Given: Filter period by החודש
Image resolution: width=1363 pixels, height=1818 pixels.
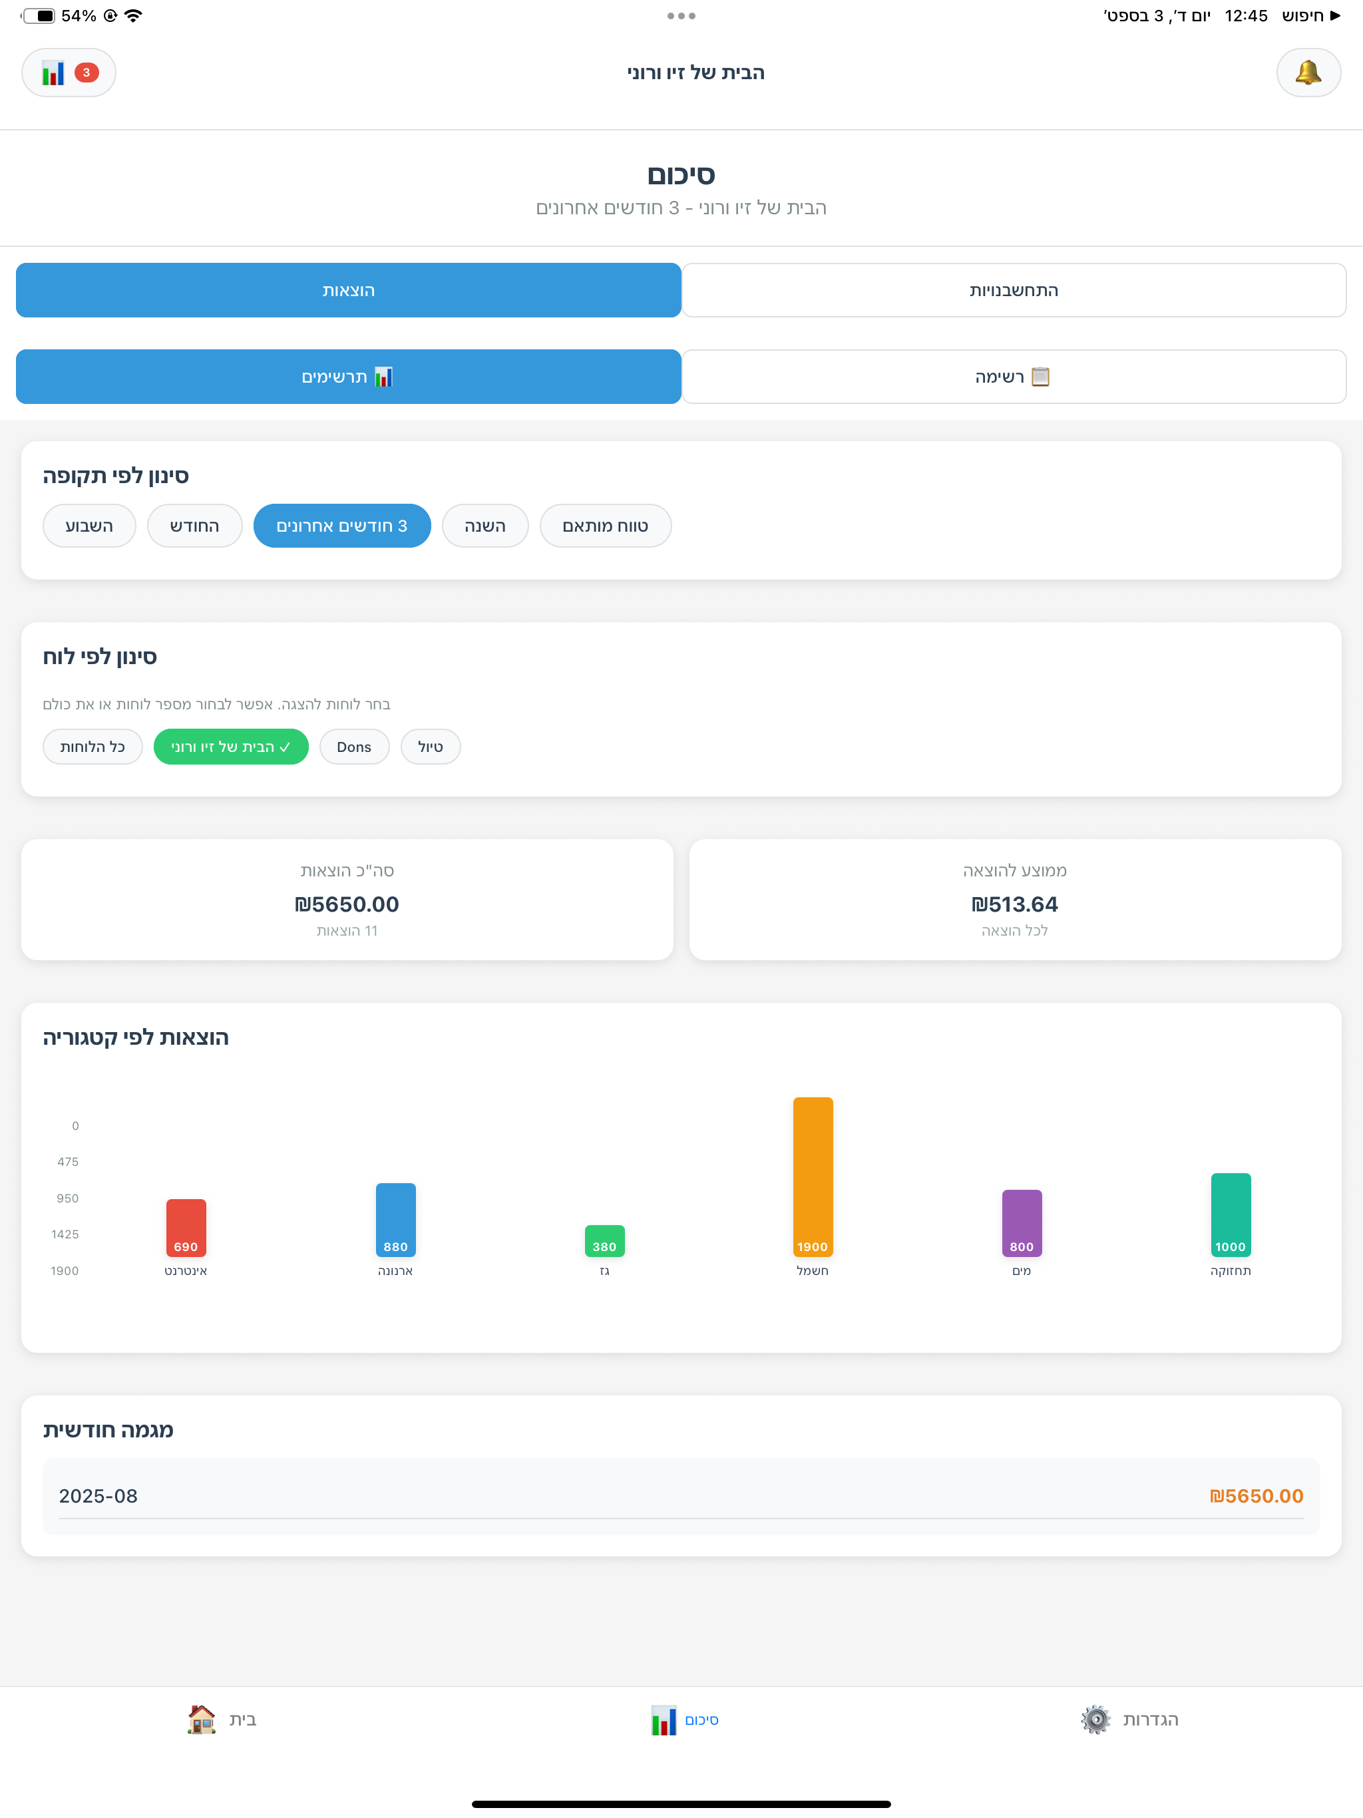Looking at the screenshot, I should (195, 526).
